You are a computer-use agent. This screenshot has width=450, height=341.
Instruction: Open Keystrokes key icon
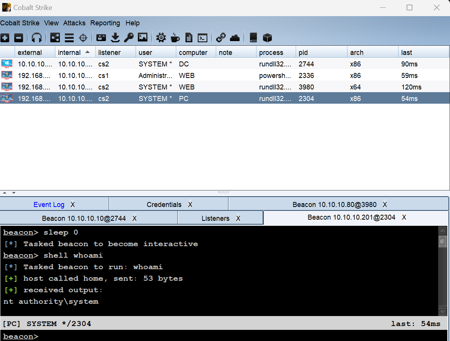pyautogui.click(x=129, y=38)
